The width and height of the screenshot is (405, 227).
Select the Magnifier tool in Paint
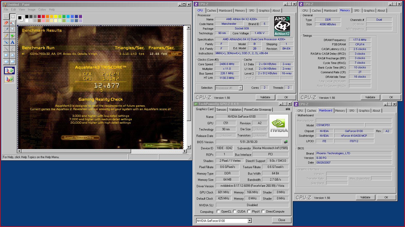click(13, 30)
